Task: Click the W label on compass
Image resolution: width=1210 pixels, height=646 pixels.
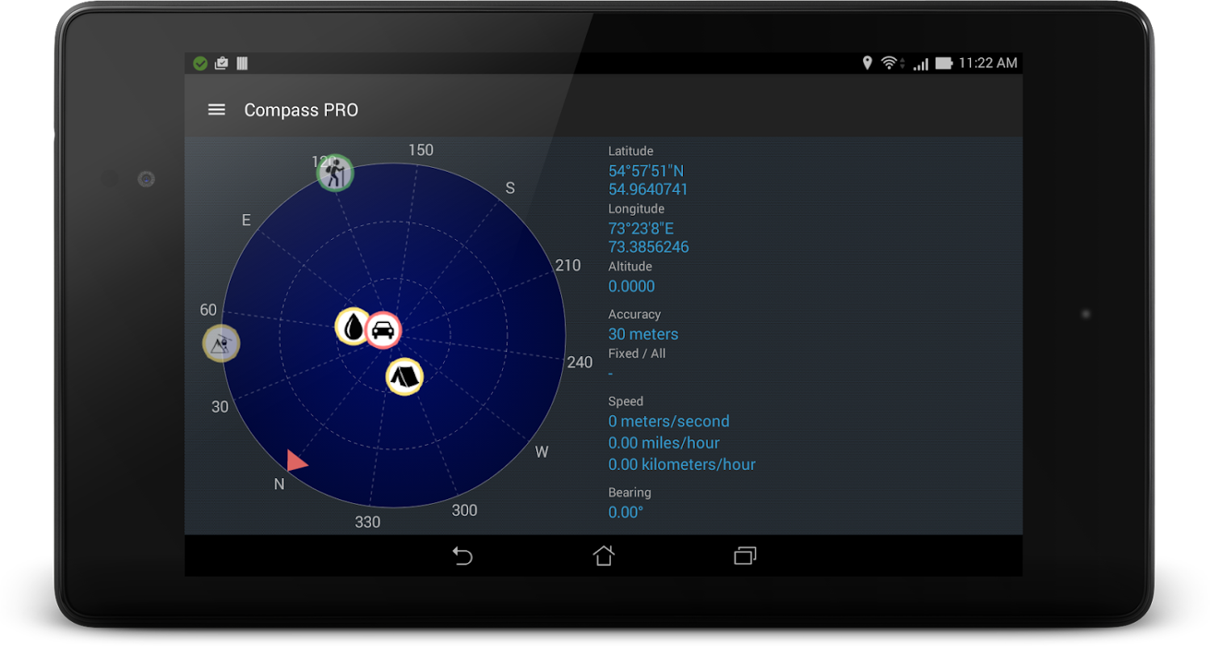Action: [542, 452]
